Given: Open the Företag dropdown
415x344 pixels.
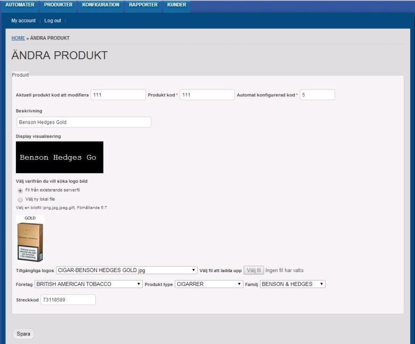Looking at the screenshot, I should (88, 284).
